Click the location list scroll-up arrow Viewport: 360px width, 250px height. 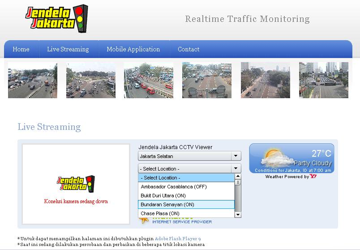[x=238, y=176]
